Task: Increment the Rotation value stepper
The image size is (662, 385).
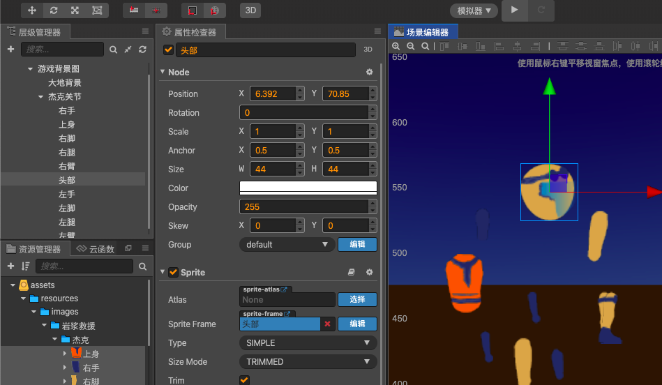Action: pyautogui.click(x=373, y=109)
